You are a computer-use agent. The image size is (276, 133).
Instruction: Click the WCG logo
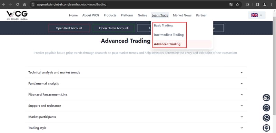pyautogui.click(x=17, y=15)
